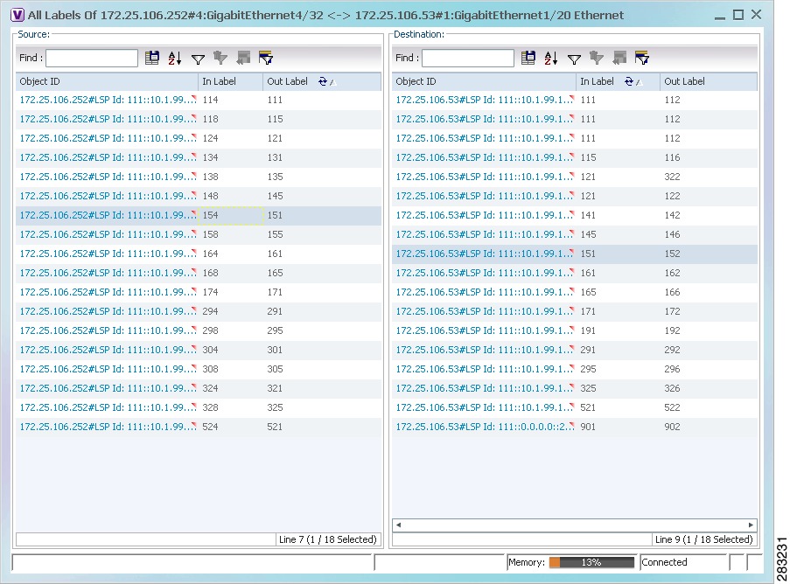The image size is (790, 584).
Task: Open Destination LSP link with In Label 901
Action: [485, 427]
